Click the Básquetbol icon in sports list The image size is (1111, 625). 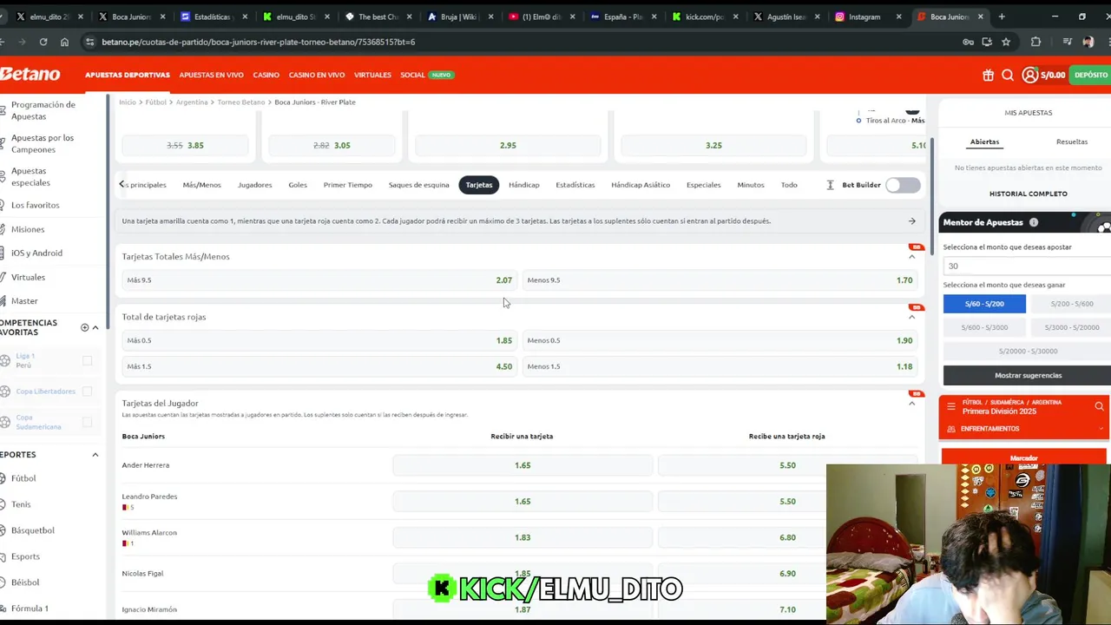[3, 530]
